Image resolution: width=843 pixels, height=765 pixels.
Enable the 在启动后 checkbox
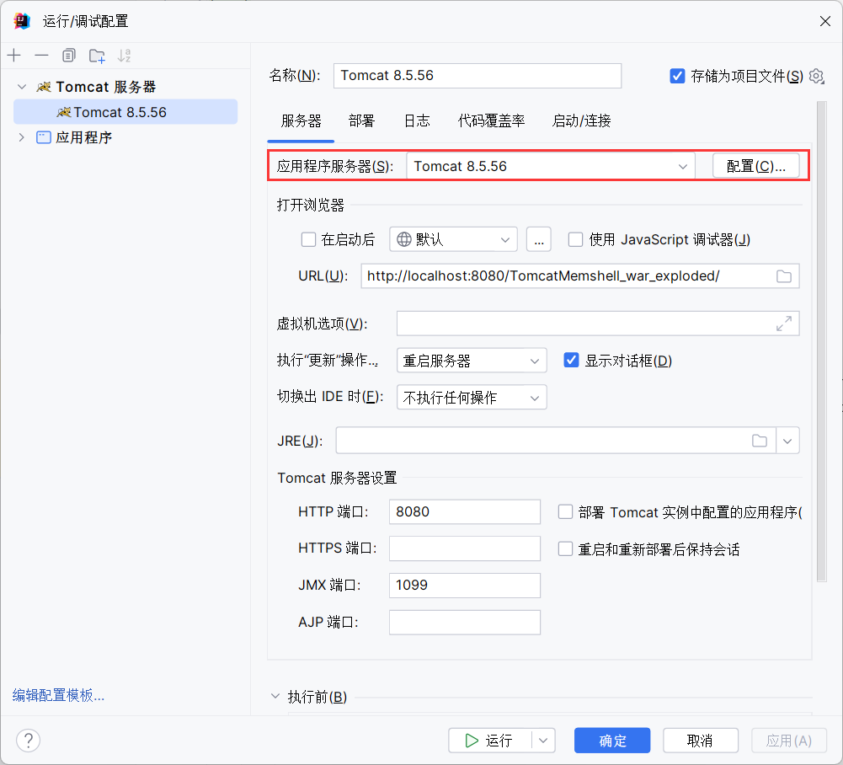[x=308, y=239]
